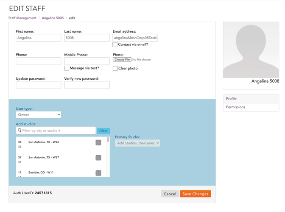
Task: Enable Message via text checkbox
Action: tap(67, 68)
